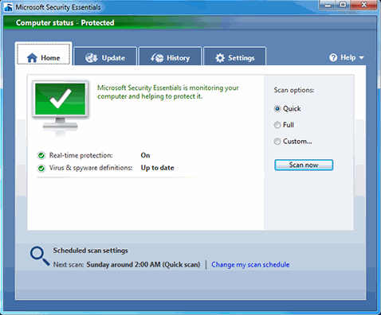Open the Settings tab
Viewport: 381px width, 315px height.
[x=235, y=56]
